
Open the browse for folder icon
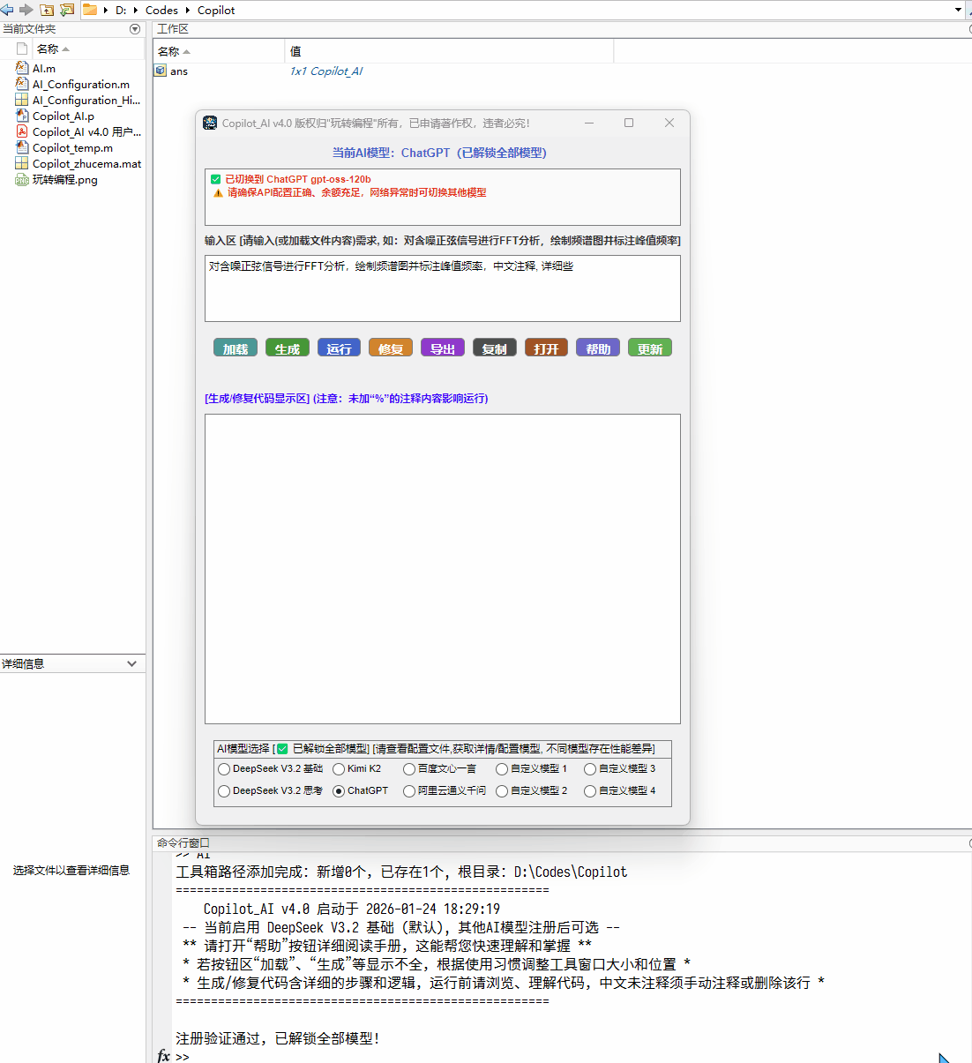pos(66,10)
